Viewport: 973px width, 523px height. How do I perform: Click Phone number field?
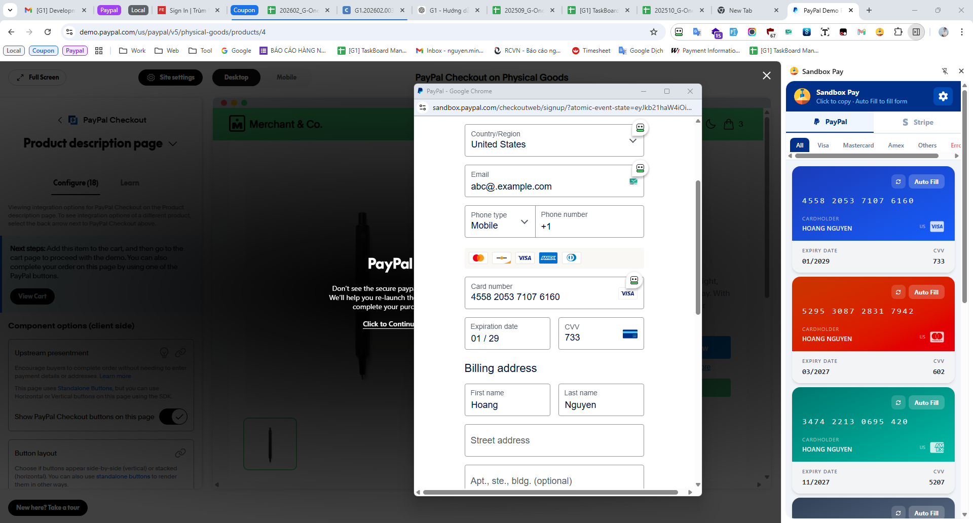590,221
